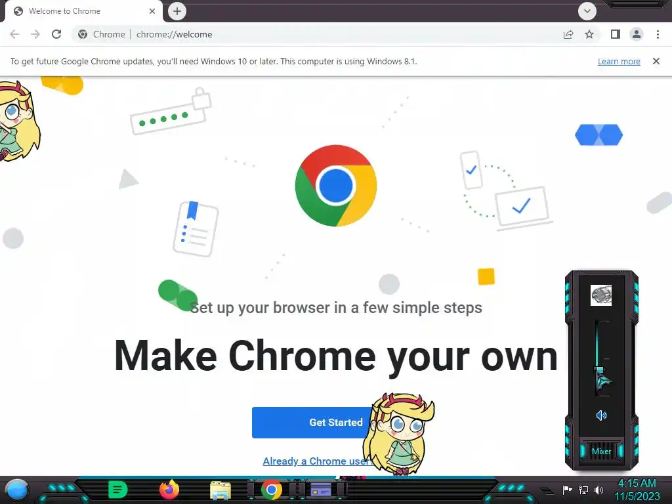The height and width of the screenshot is (504, 672).
Task: Open the Chrome profile avatar menu
Action: (x=637, y=34)
